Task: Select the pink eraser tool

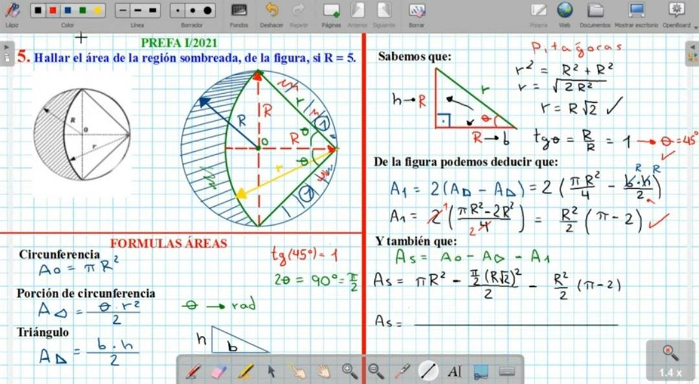Action: 219,371
